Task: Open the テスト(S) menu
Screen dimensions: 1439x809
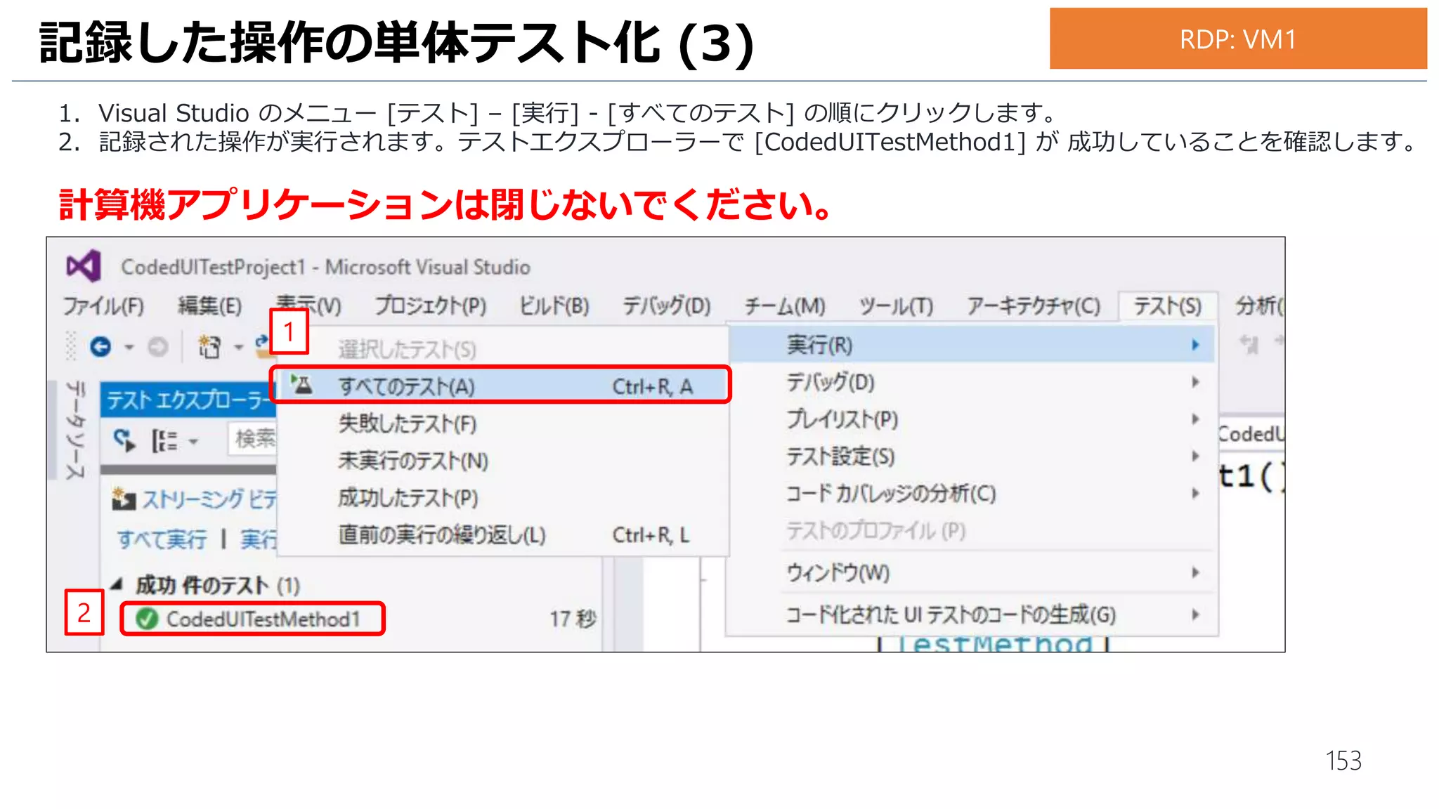Action: (1167, 306)
